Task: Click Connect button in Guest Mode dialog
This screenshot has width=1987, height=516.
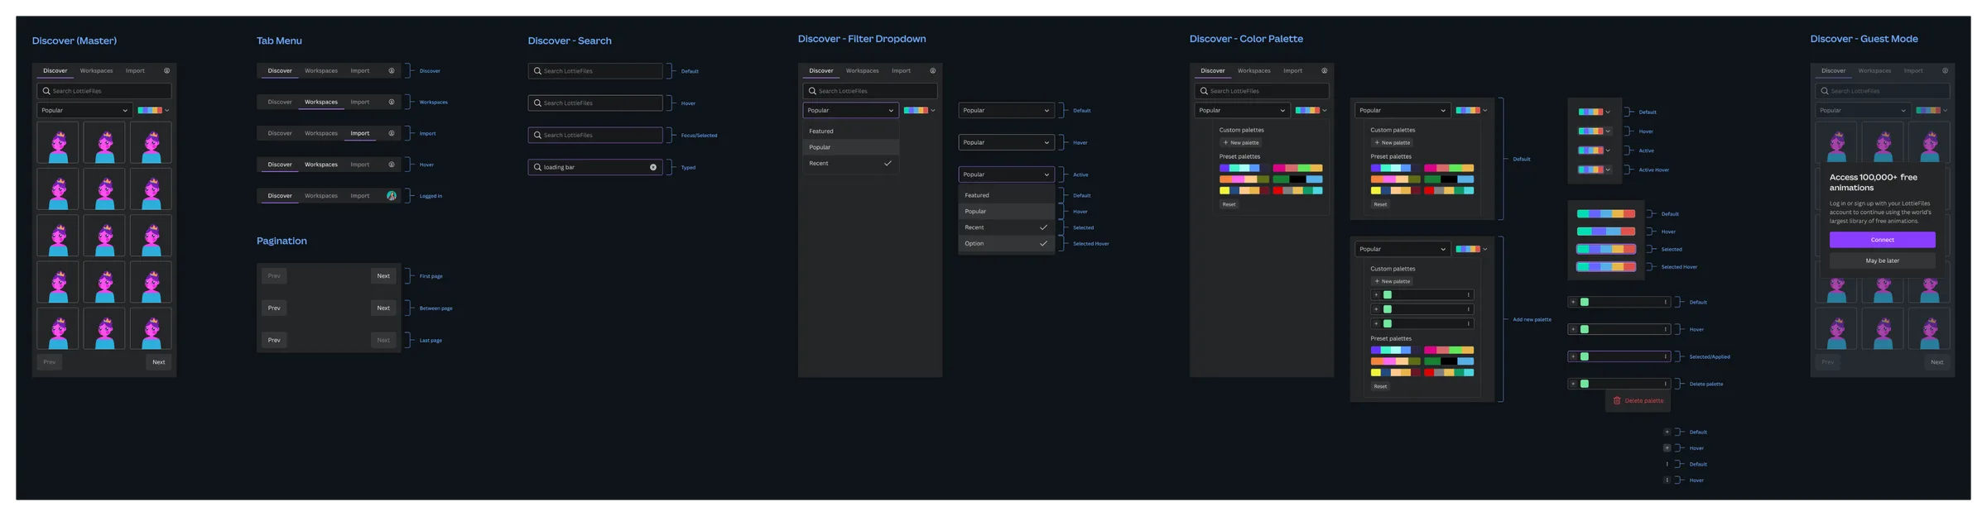Action: 1882,240
